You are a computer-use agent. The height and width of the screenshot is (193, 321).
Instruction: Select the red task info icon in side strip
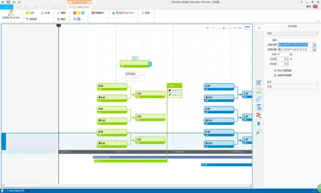pos(259,115)
